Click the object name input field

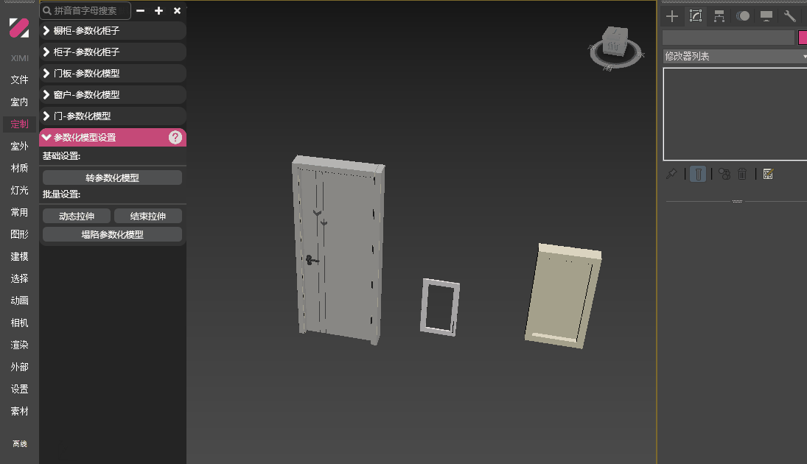click(728, 38)
